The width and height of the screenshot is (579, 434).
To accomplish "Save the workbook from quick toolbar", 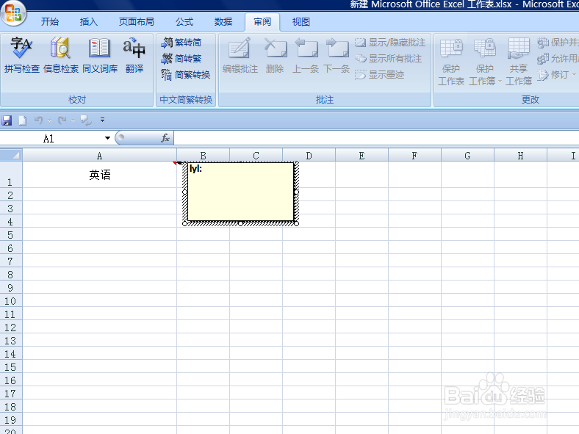I will [x=7, y=120].
